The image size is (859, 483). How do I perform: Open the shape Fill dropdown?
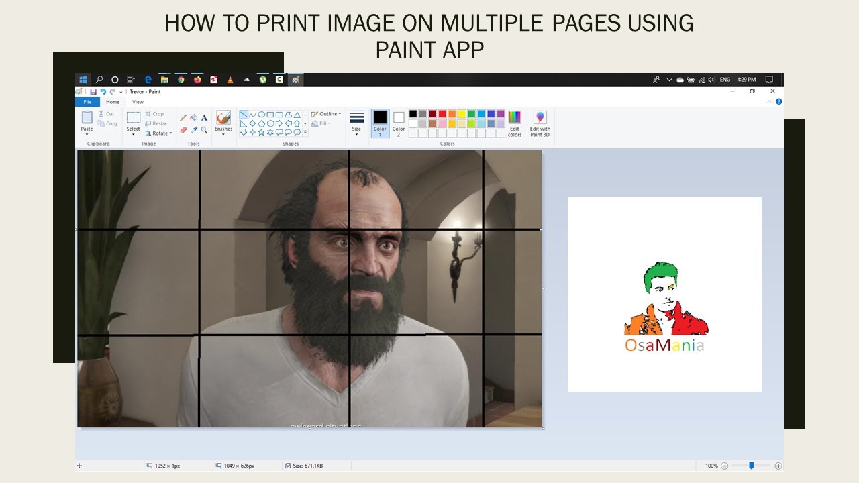[321, 123]
